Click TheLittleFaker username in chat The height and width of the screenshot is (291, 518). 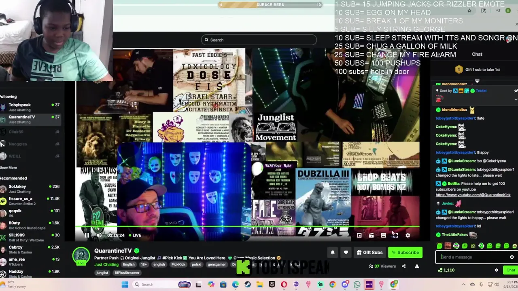coord(454,235)
